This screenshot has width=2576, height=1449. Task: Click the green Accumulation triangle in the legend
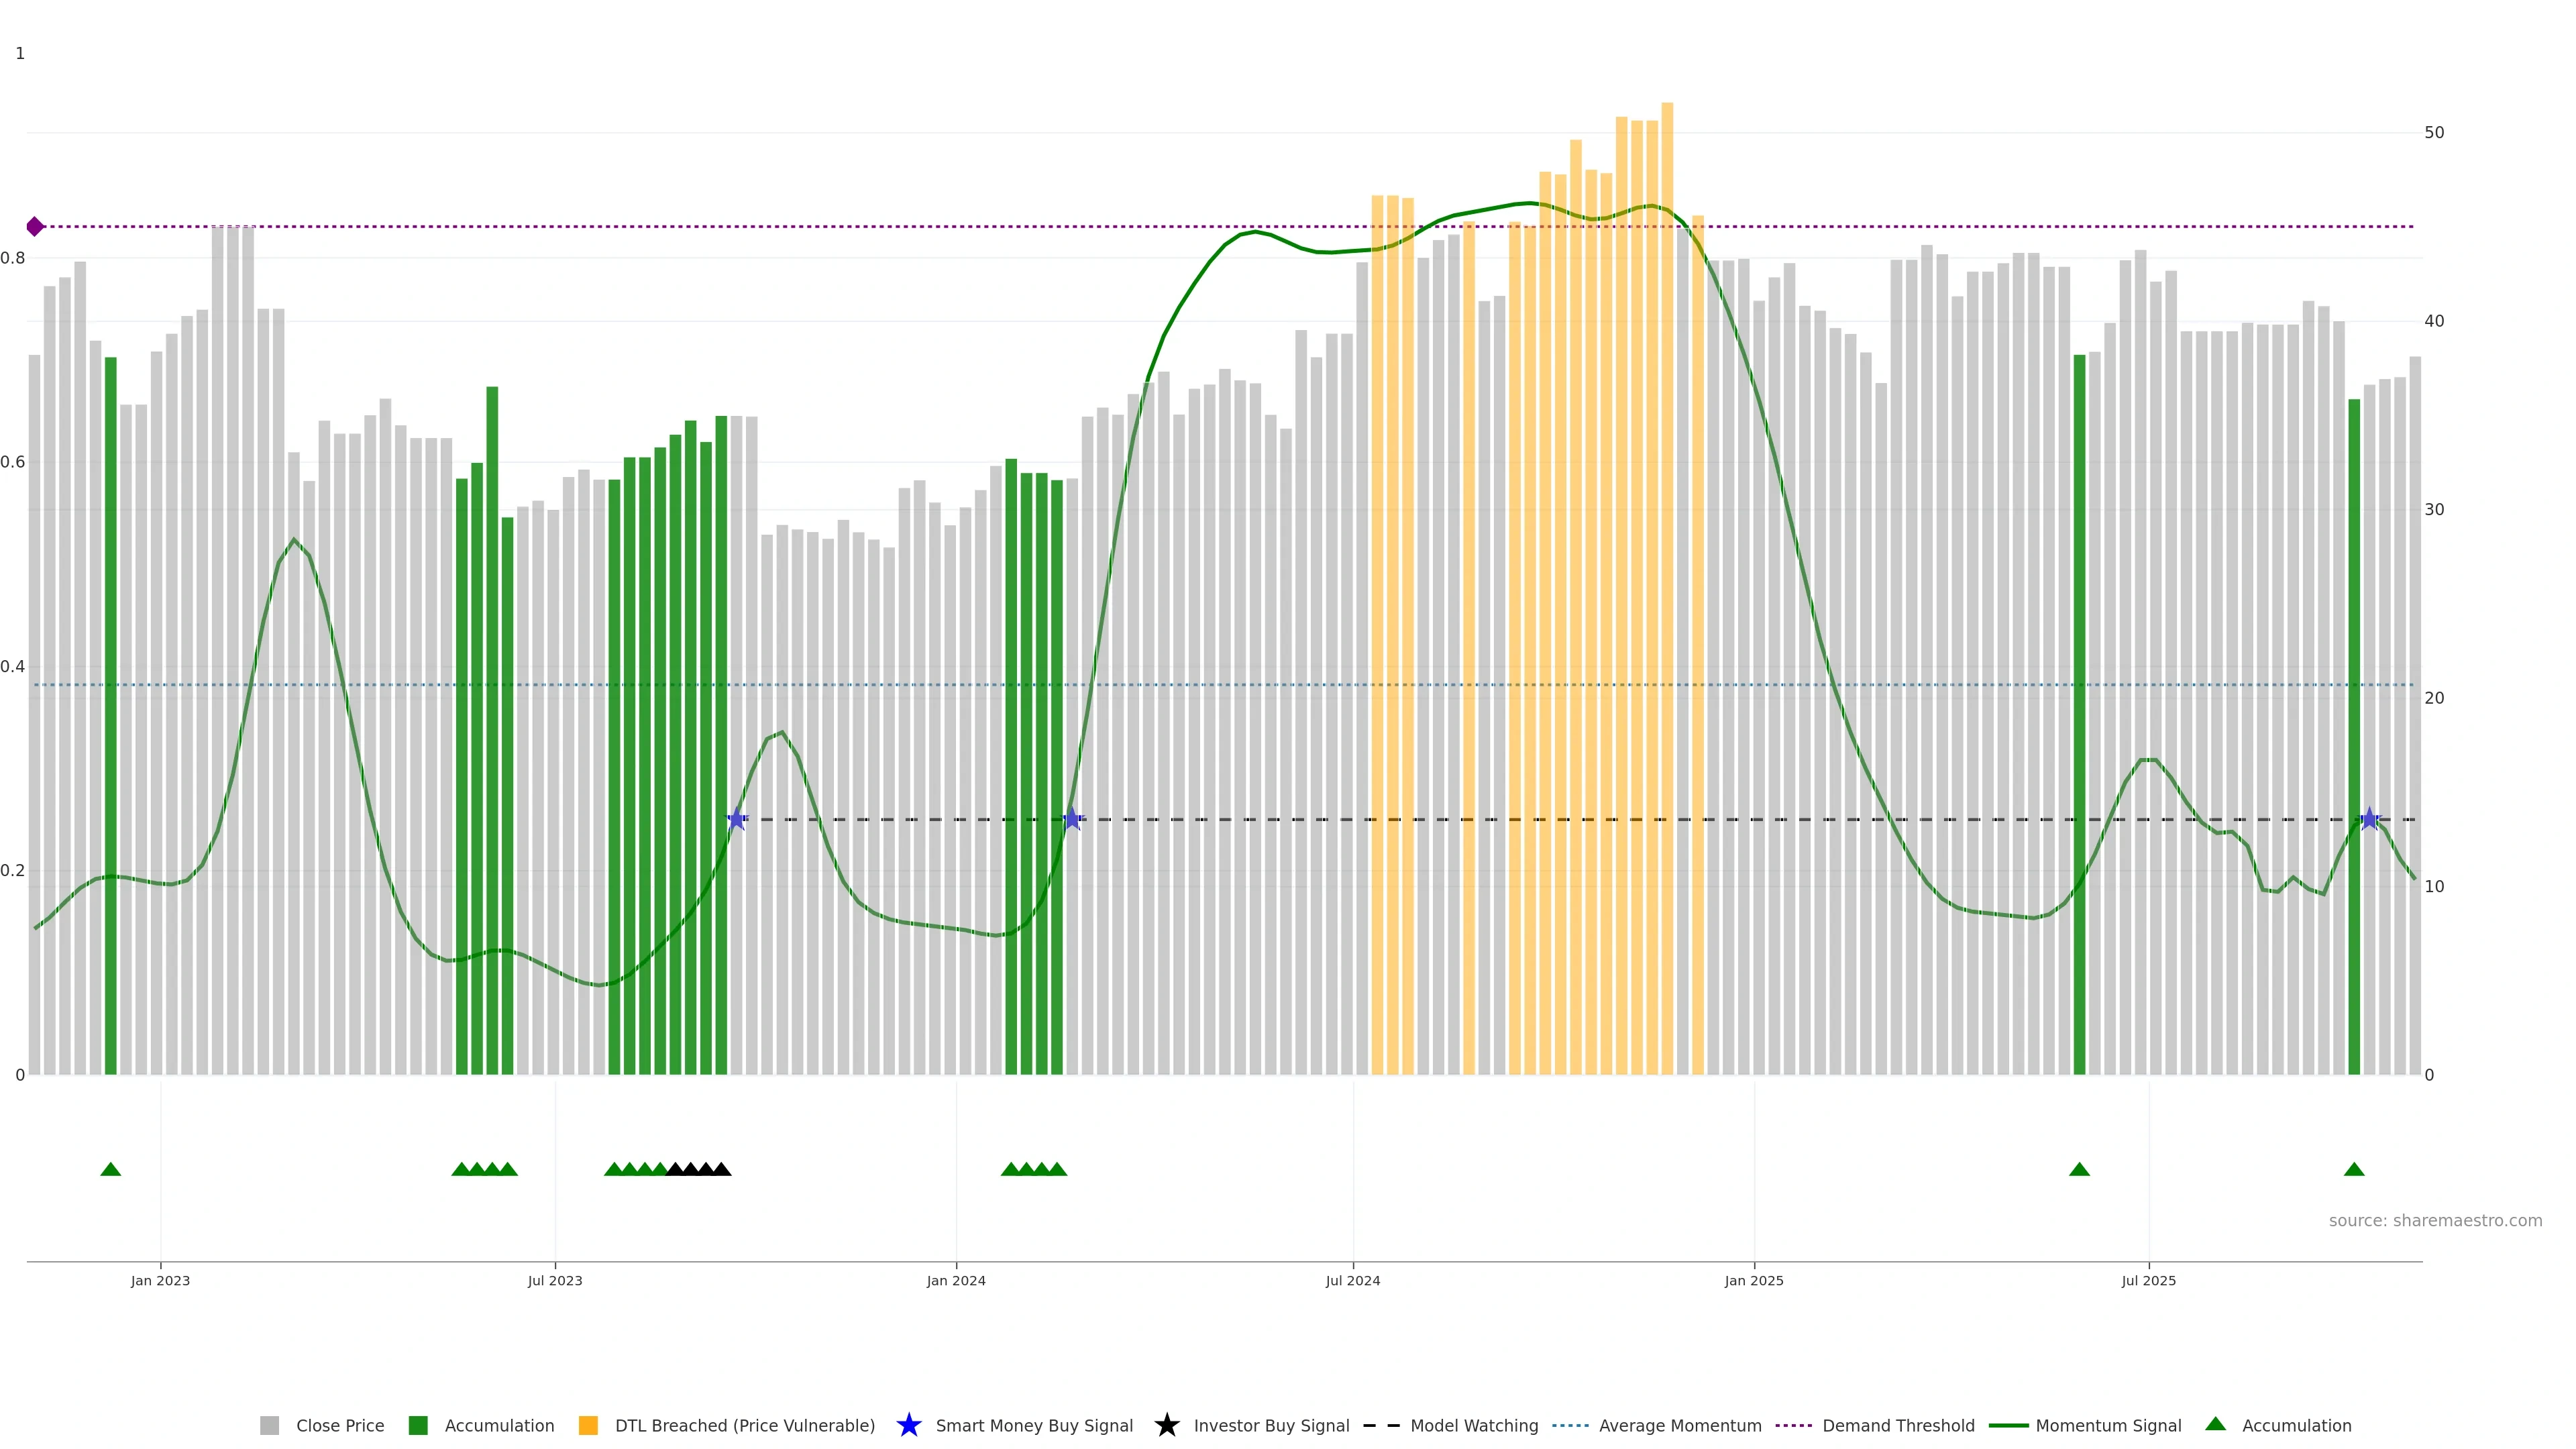(x=2215, y=1424)
